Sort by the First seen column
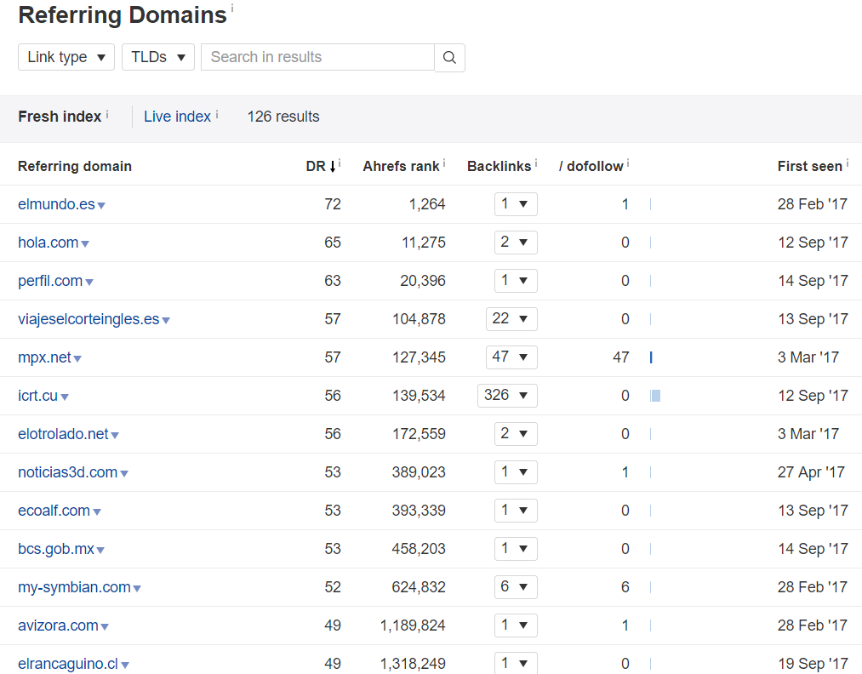 [x=810, y=166]
